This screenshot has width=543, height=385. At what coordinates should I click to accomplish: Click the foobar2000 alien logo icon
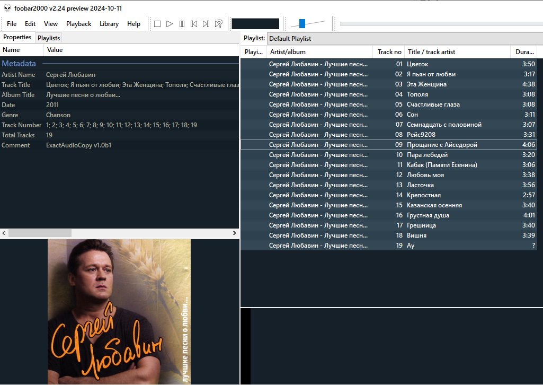click(x=7, y=8)
